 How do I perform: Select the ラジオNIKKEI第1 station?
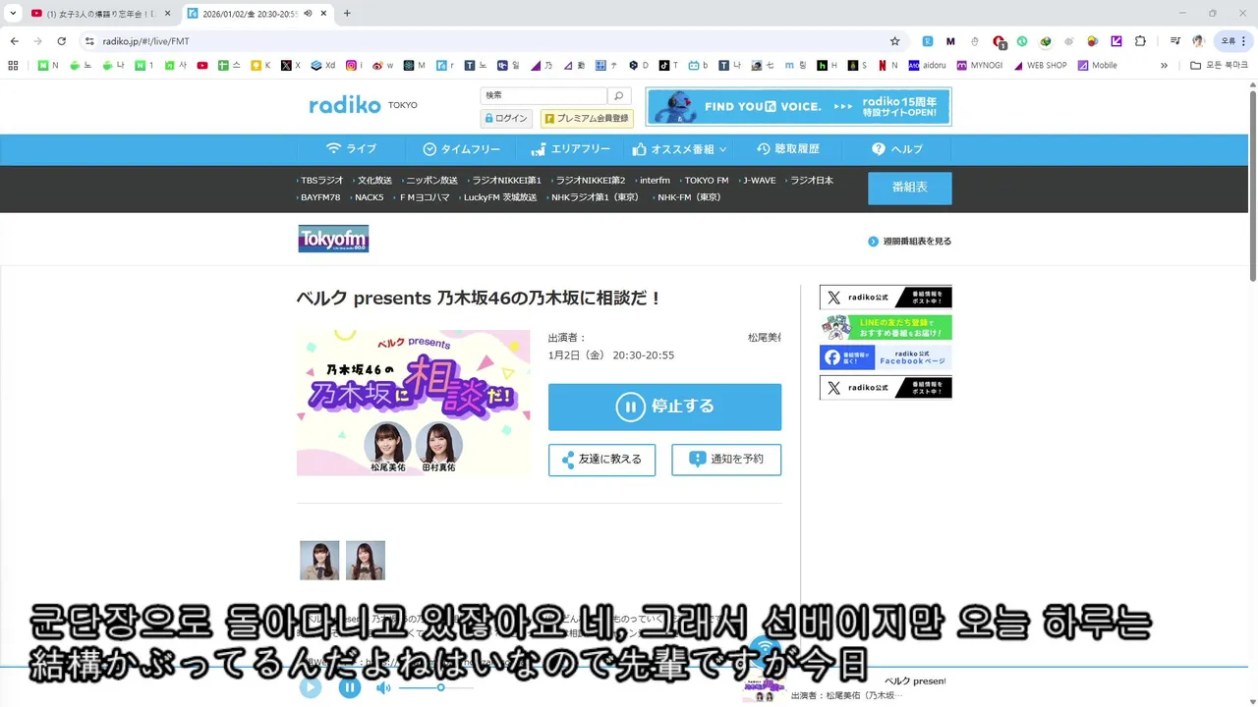click(x=505, y=181)
